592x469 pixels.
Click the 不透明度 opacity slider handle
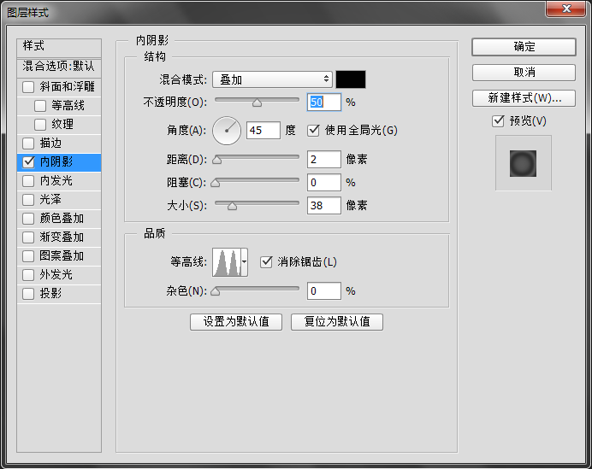pos(258,103)
